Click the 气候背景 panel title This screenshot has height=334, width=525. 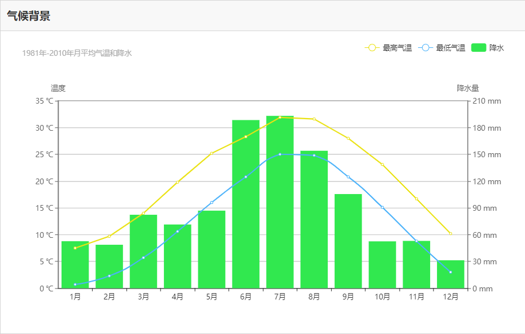(29, 16)
